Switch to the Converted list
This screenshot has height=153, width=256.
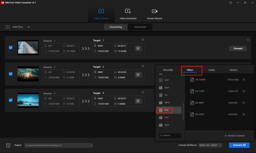(x=140, y=27)
